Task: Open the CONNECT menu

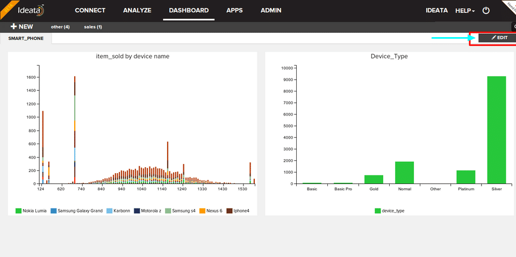Action: click(90, 10)
